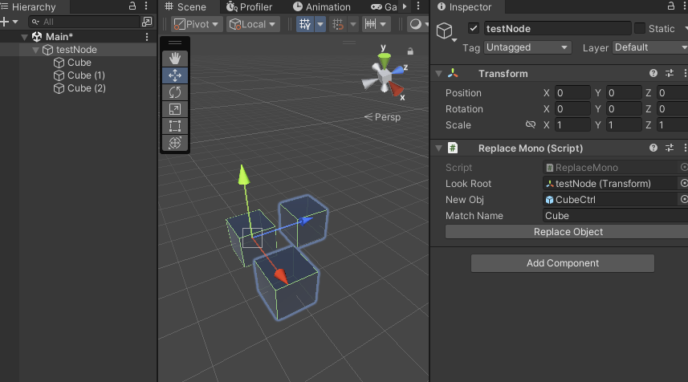Collapse the Transform component

coord(438,74)
